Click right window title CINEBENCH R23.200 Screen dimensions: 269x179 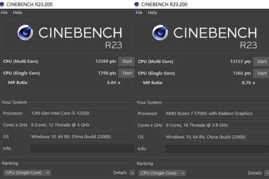164,5
